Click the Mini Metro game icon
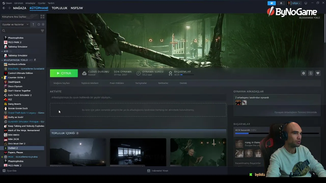 pos(6,135)
